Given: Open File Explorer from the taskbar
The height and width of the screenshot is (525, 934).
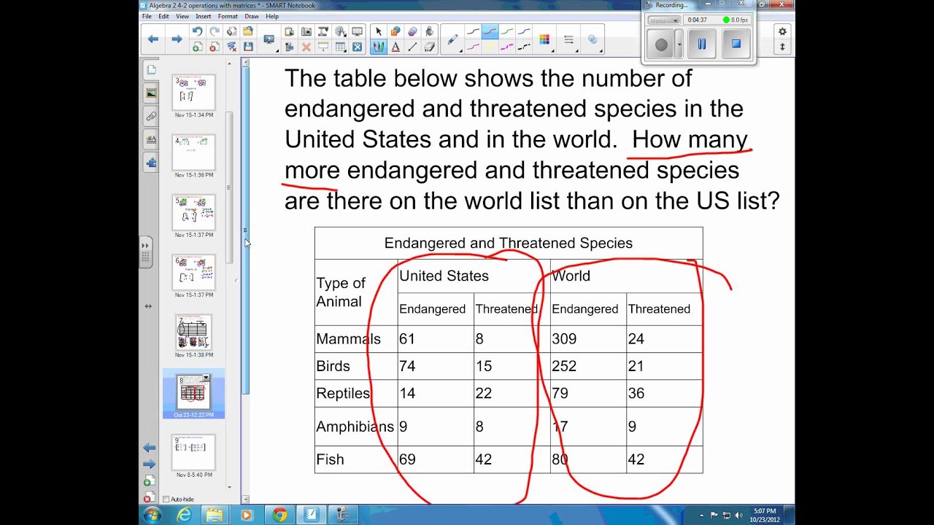Looking at the screenshot, I should (x=215, y=515).
